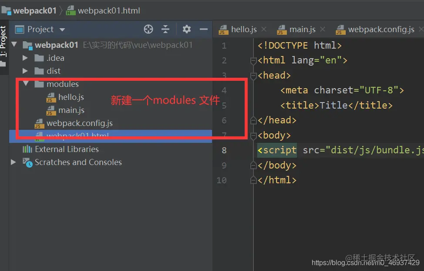Close the hello.js tab
Viewport: 424px width, 271px height.
coord(264,29)
